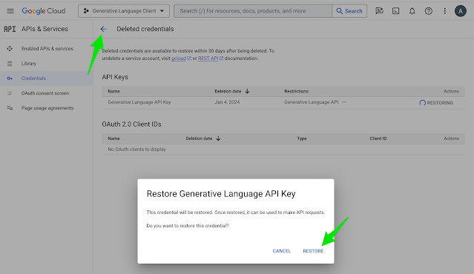Confirm RESTORE in the dialog
Image resolution: width=474 pixels, height=274 pixels.
point(313,251)
